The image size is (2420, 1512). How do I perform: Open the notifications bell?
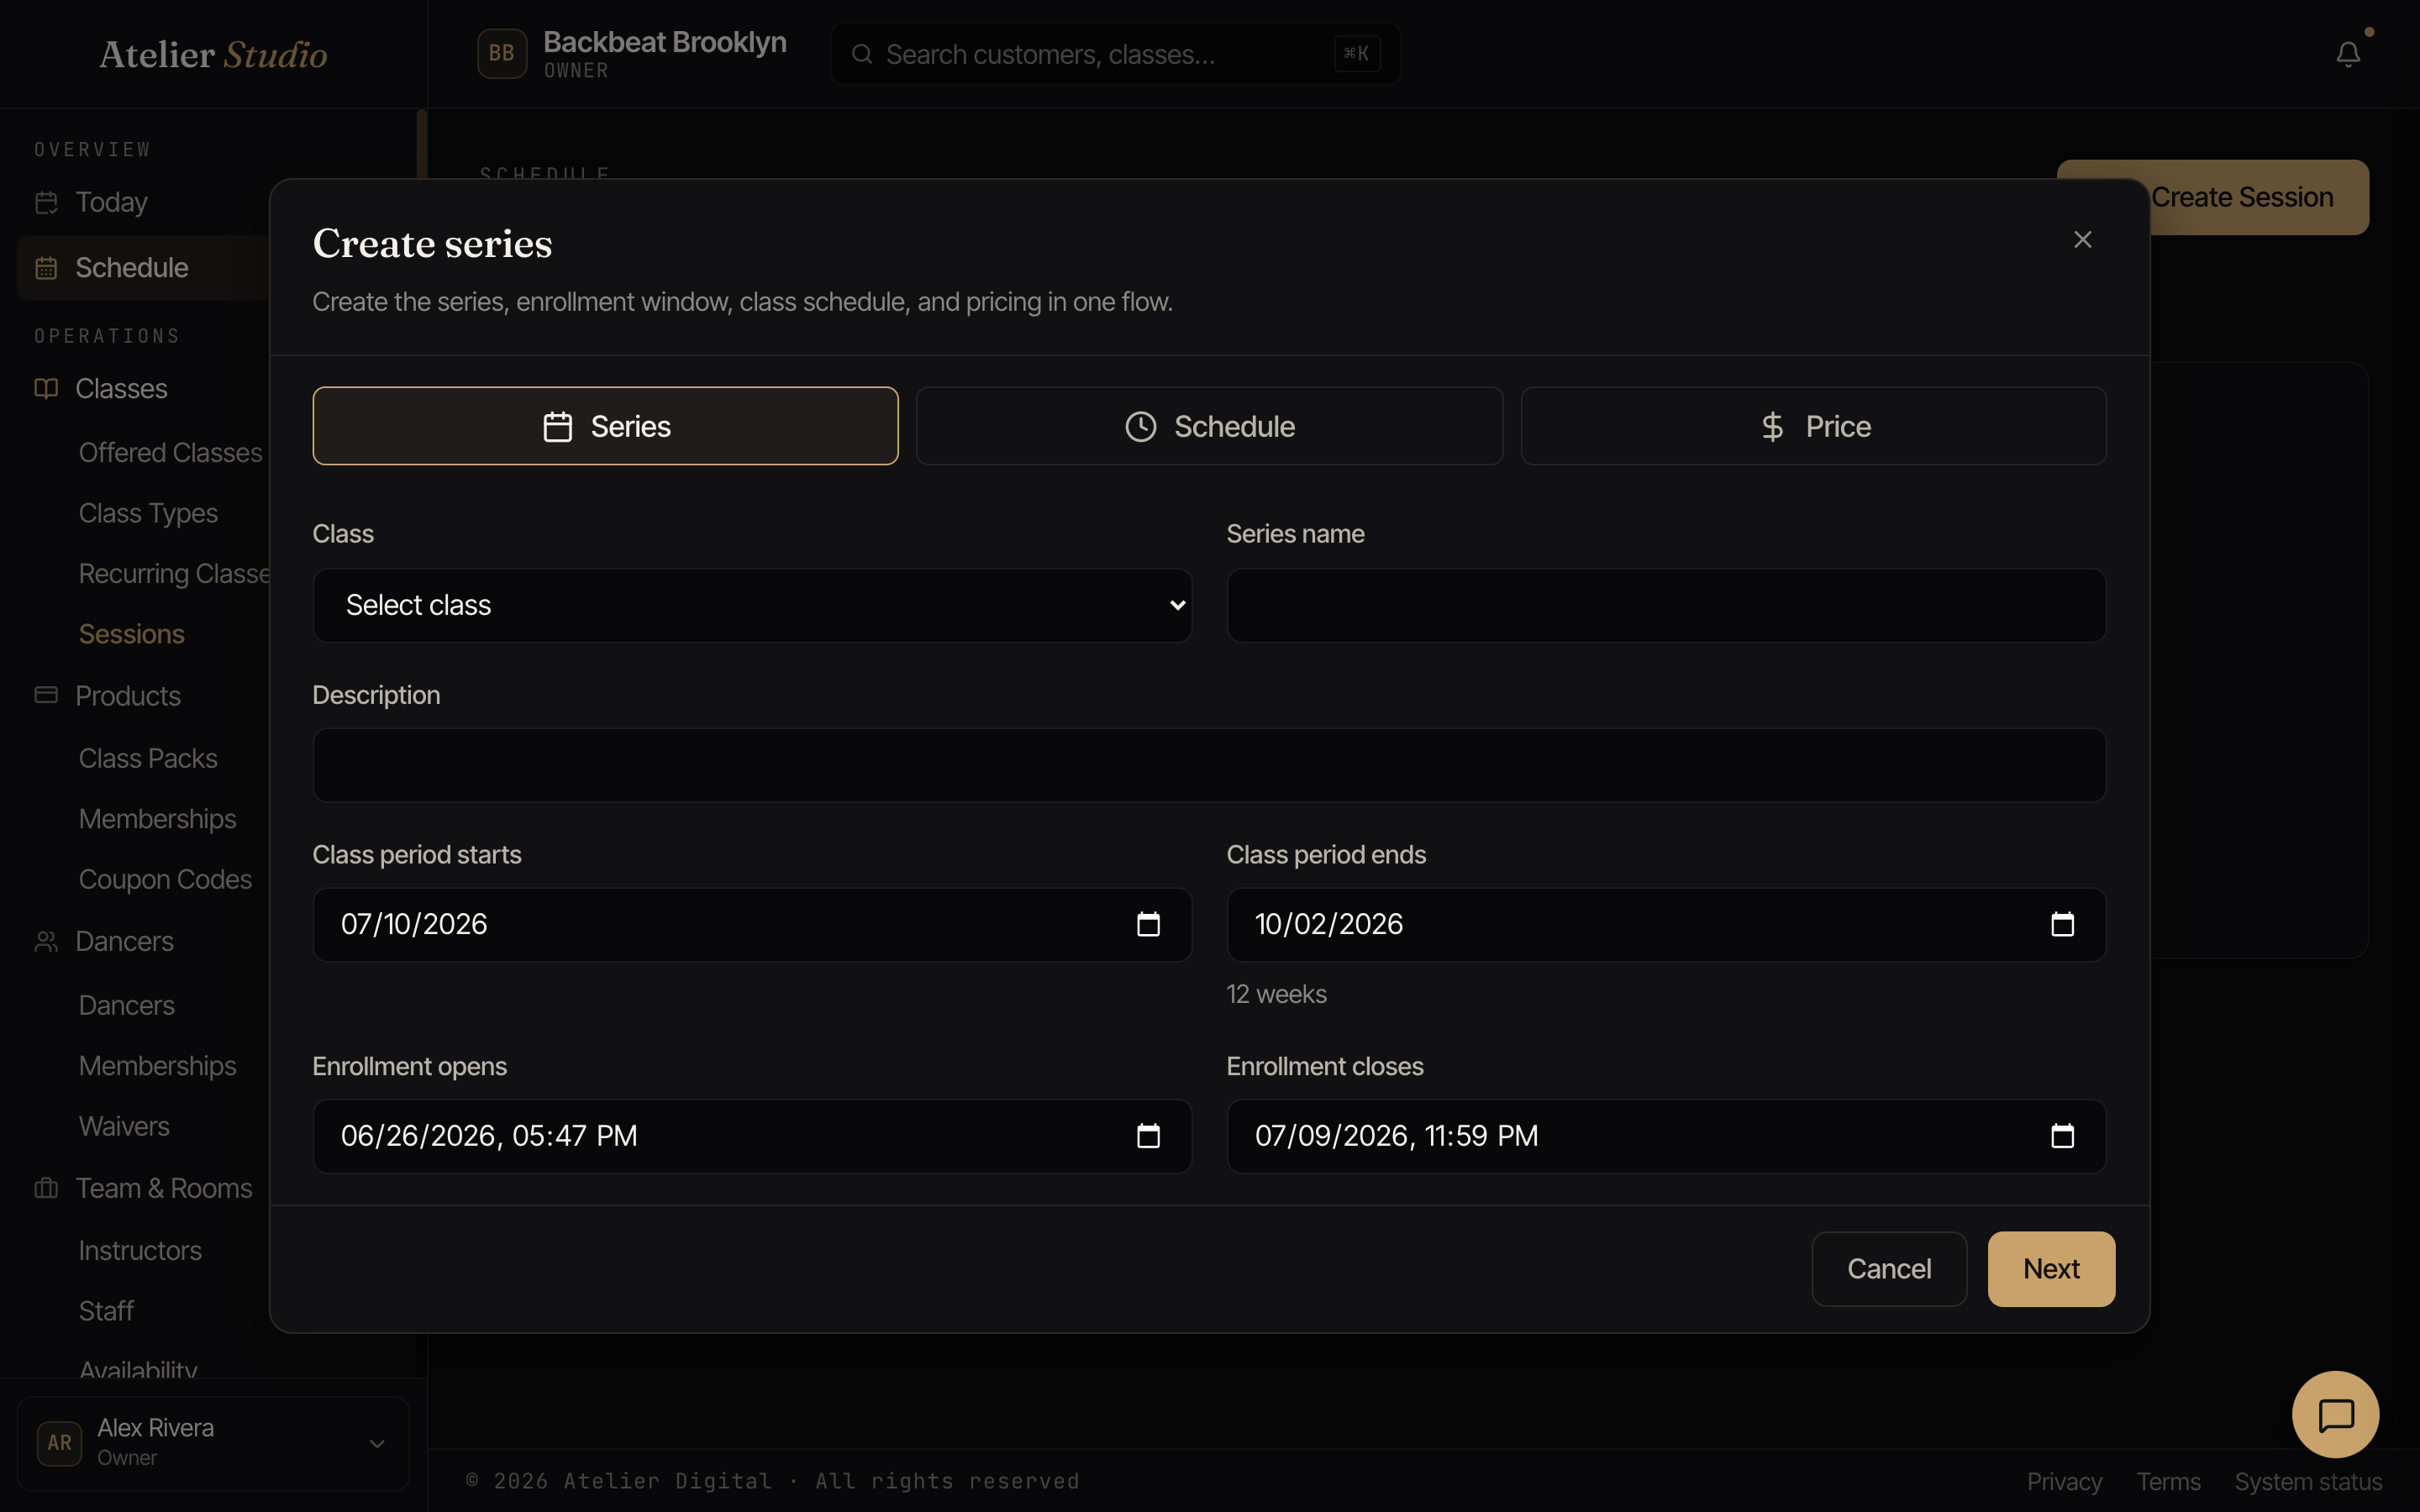[x=2348, y=54]
